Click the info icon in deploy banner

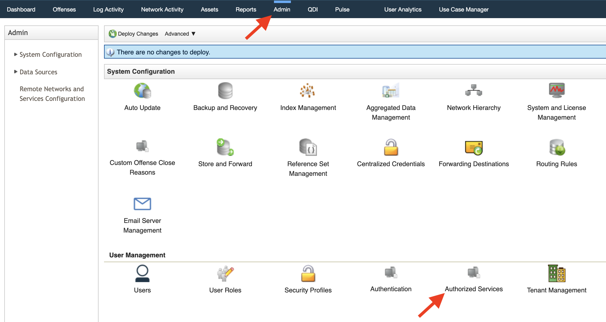pos(110,52)
